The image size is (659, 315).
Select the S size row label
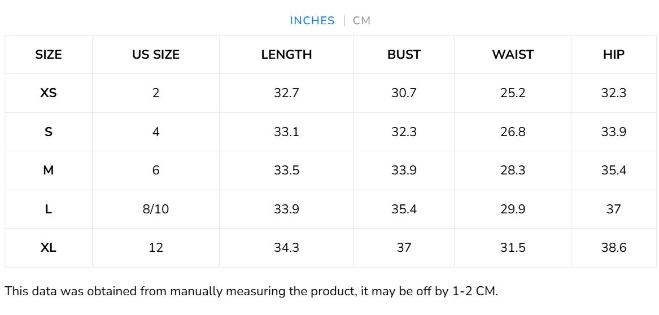pos(49,132)
